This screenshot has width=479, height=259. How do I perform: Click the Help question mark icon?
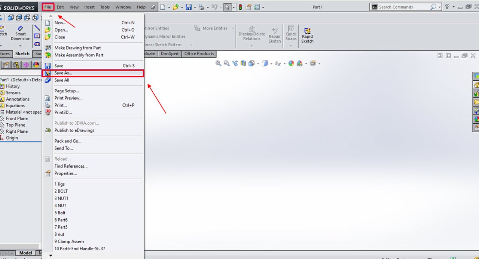click(x=447, y=7)
